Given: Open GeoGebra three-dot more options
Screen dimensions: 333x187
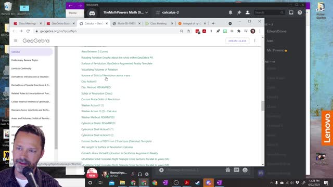Looking at the screenshot, I should [254, 41].
